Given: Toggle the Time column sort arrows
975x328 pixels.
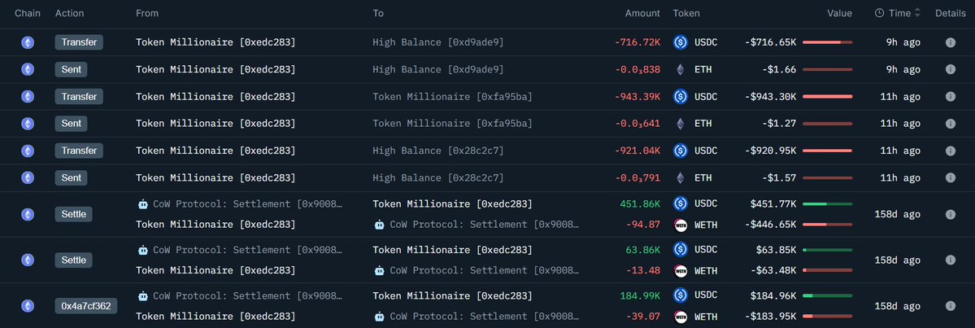Looking at the screenshot, I should pyautogui.click(x=918, y=13).
